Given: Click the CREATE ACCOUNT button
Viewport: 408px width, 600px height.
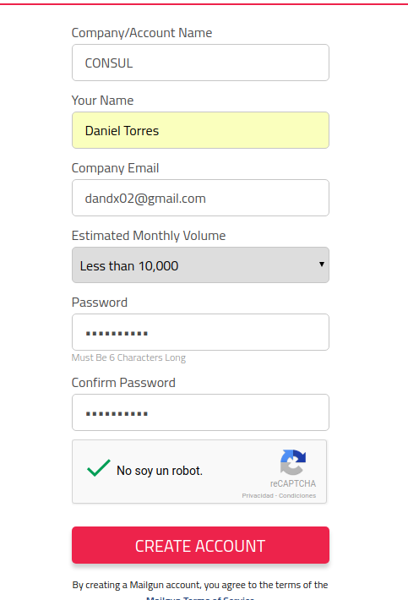Looking at the screenshot, I should coord(200,545).
